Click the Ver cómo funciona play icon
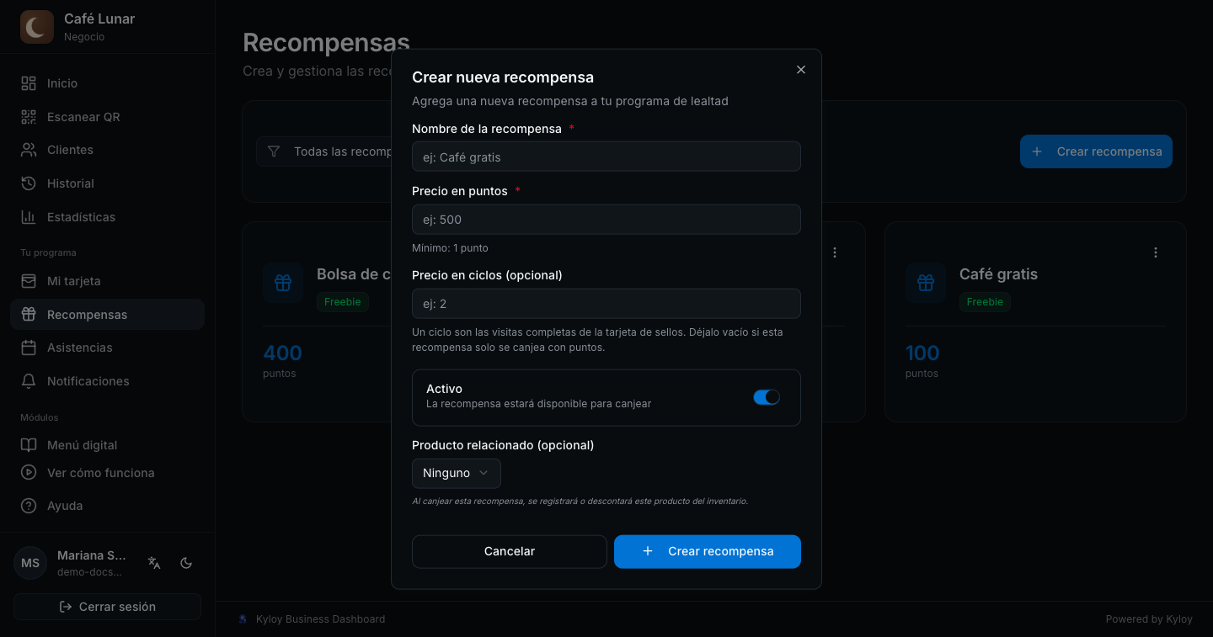Image resolution: width=1213 pixels, height=637 pixels. click(x=29, y=473)
